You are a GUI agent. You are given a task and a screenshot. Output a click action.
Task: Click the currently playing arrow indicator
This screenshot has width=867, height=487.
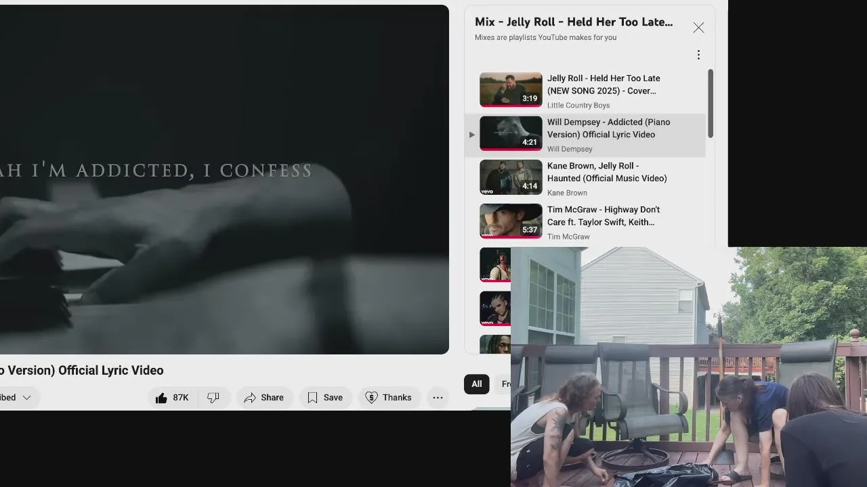[x=472, y=135]
